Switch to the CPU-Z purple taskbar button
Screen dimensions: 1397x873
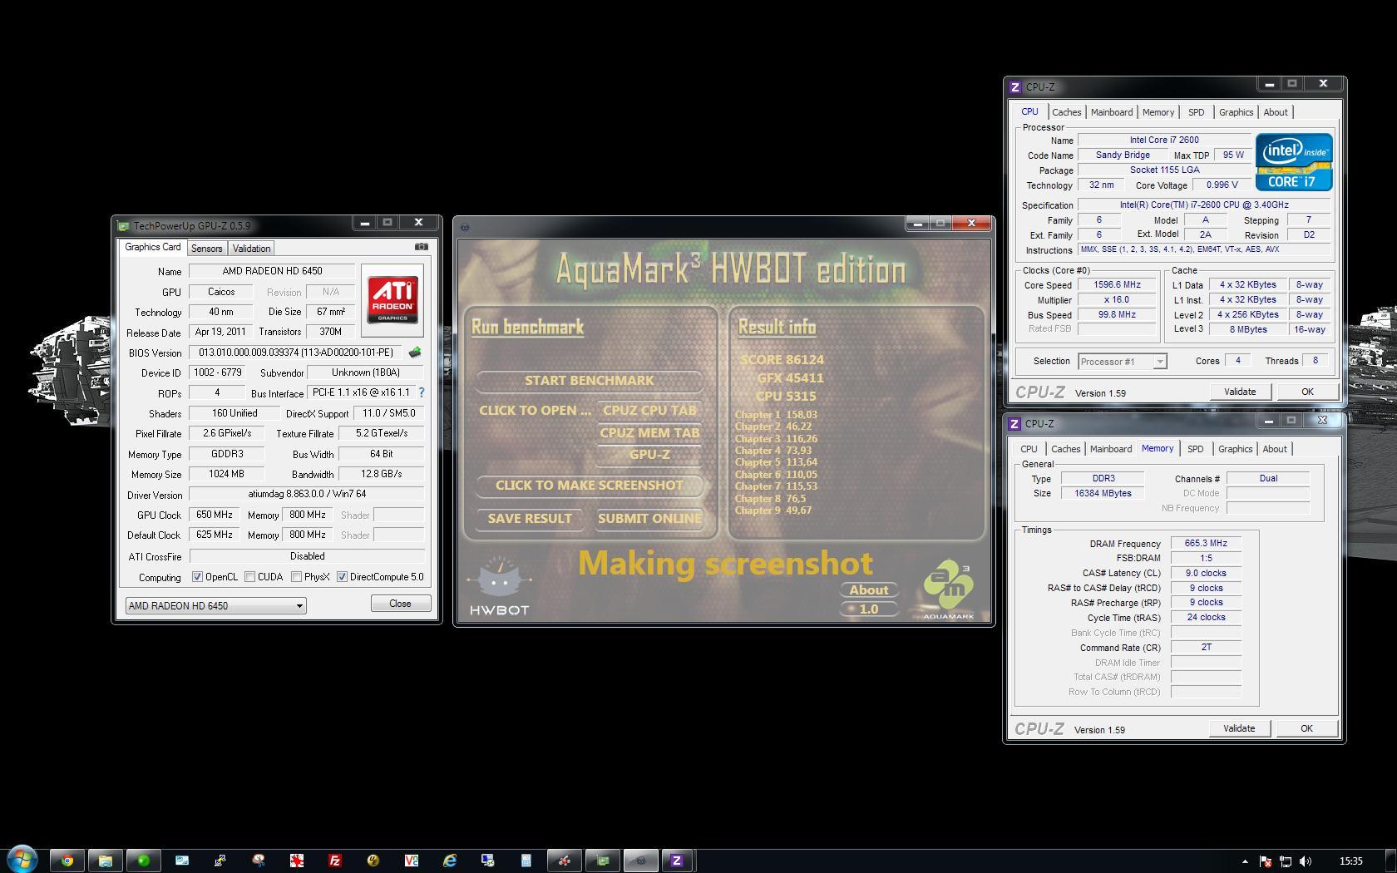677,861
